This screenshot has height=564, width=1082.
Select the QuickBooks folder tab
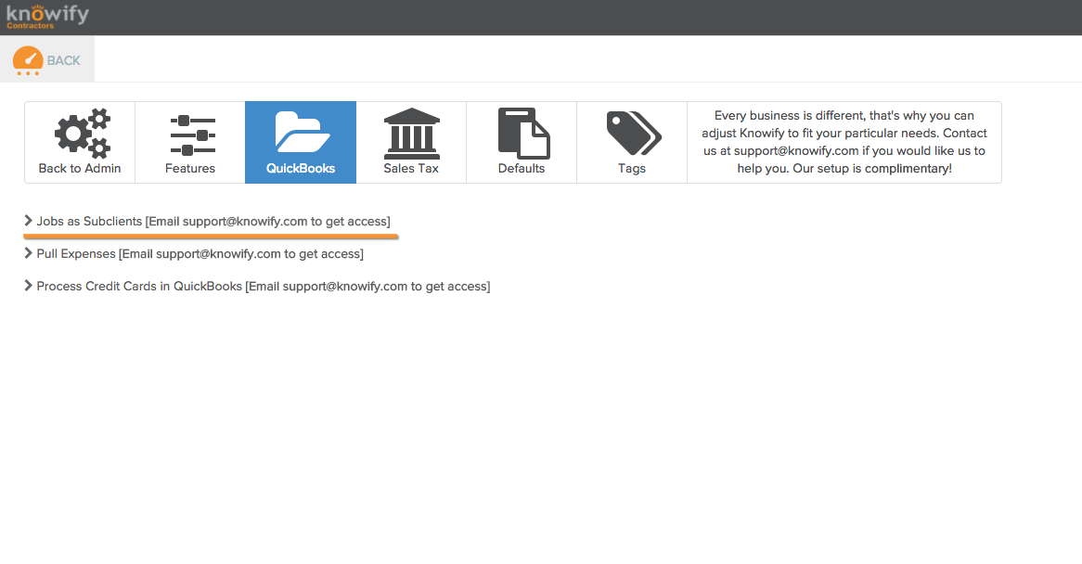tap(301, 143)
